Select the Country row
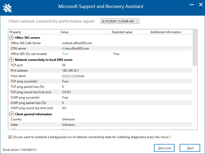Image resolution: width=205 pixels, height=154 pixels. click(100, 119)
